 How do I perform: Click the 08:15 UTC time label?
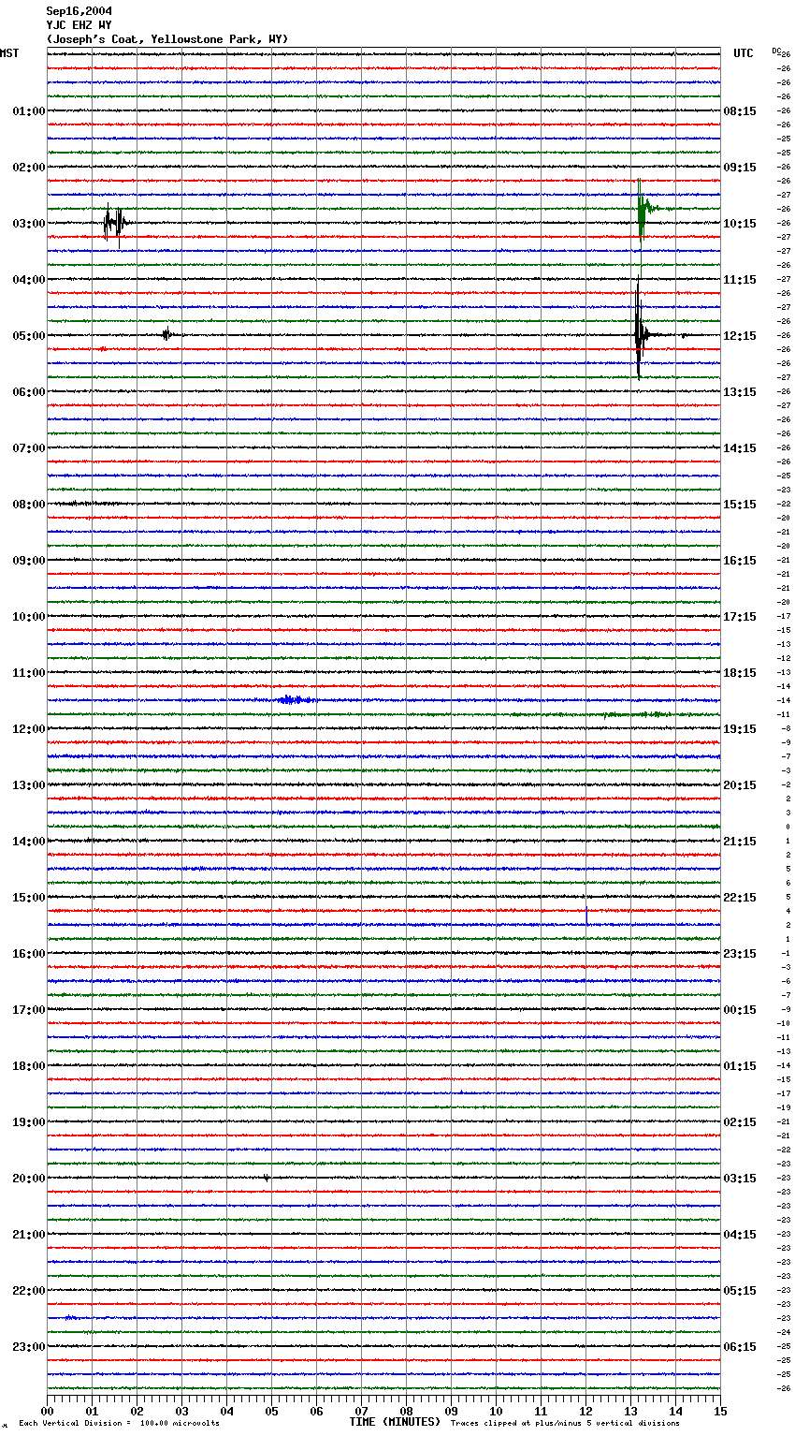[x=740, y=111]
